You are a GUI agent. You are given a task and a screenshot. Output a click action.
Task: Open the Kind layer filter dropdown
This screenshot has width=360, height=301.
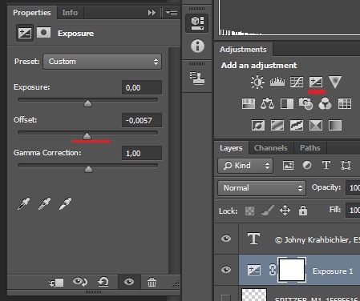245,166
